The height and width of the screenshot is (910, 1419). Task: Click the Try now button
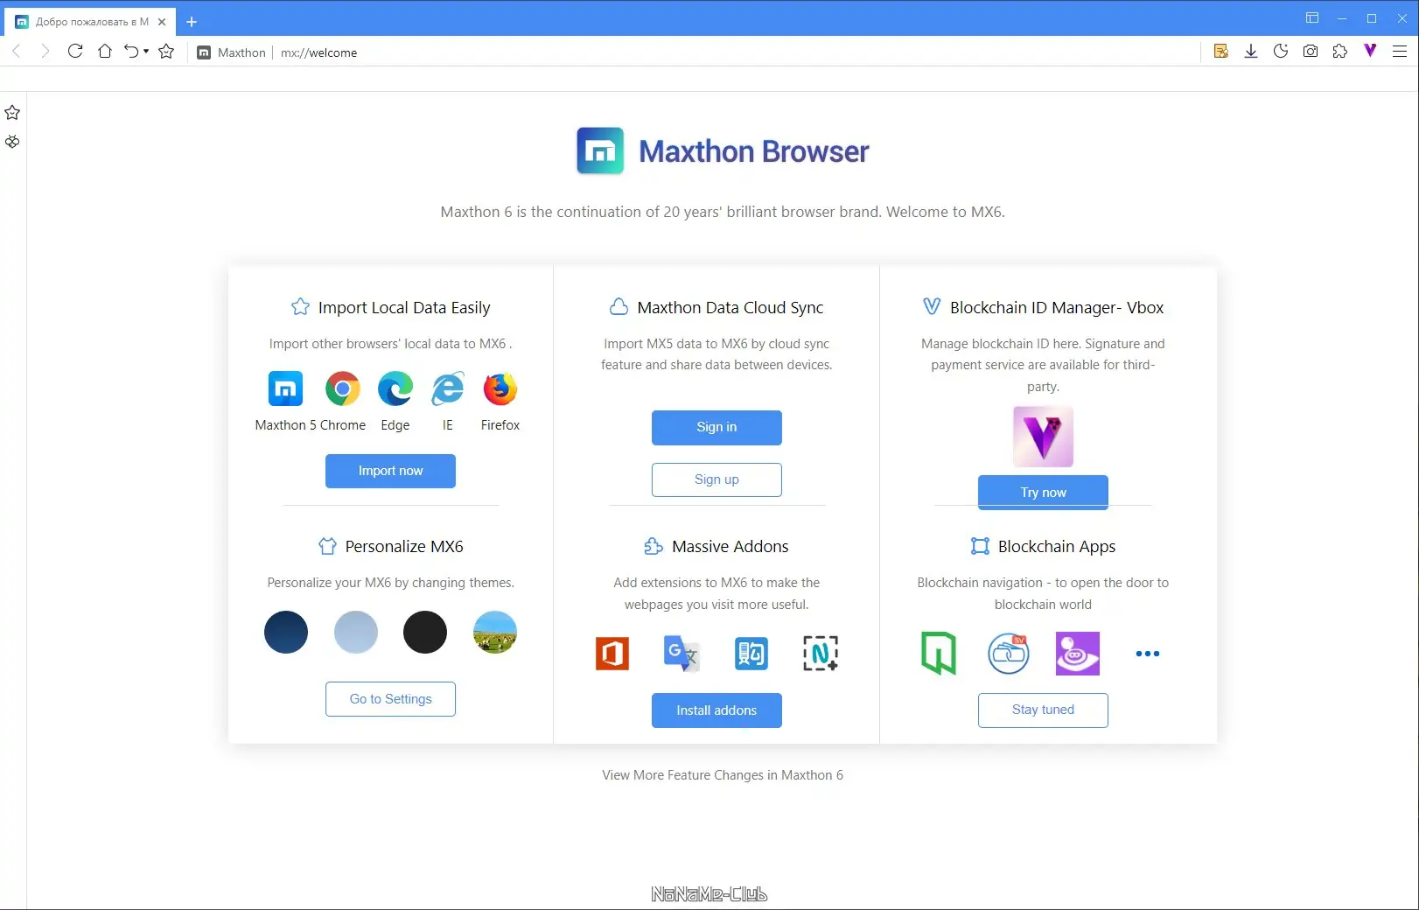click(x=1043, y=493)
